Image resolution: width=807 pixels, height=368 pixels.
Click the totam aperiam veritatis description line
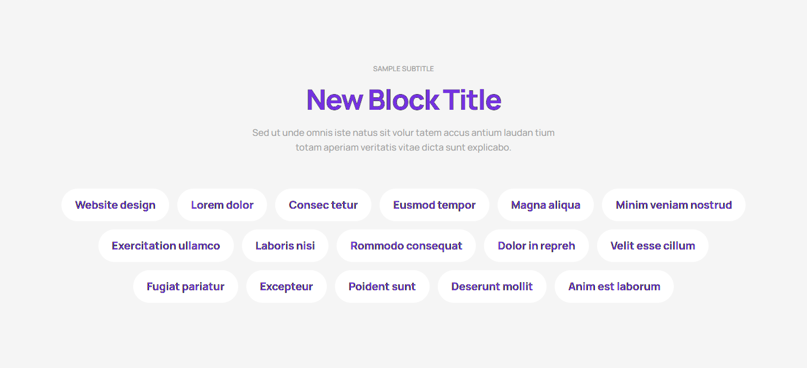(403, 147)
